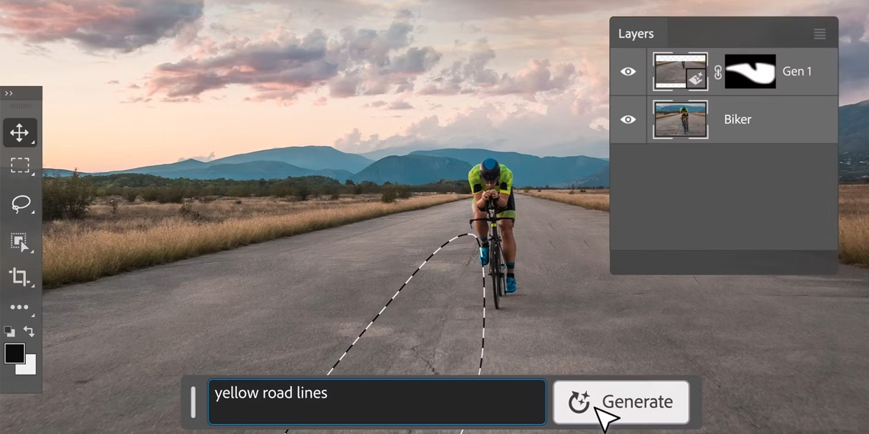Image resolution: width=869 pixels, height=434 pixels.
Task: Click the Biker layer name
Action: coord(738,120)
